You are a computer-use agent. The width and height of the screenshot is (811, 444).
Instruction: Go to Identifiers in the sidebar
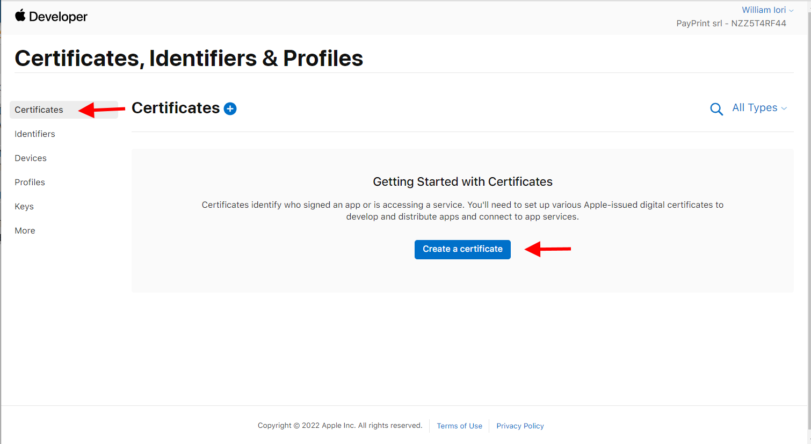[35, 134]
